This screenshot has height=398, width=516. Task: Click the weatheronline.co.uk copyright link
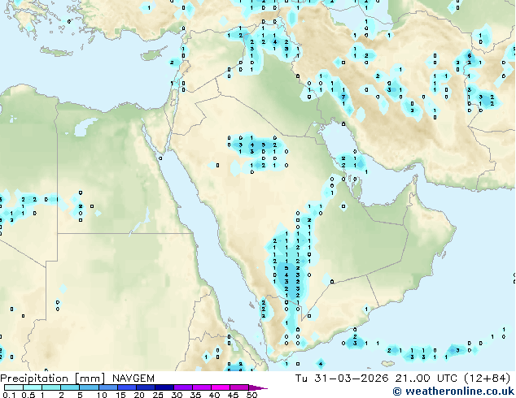(x=453, y=392)
